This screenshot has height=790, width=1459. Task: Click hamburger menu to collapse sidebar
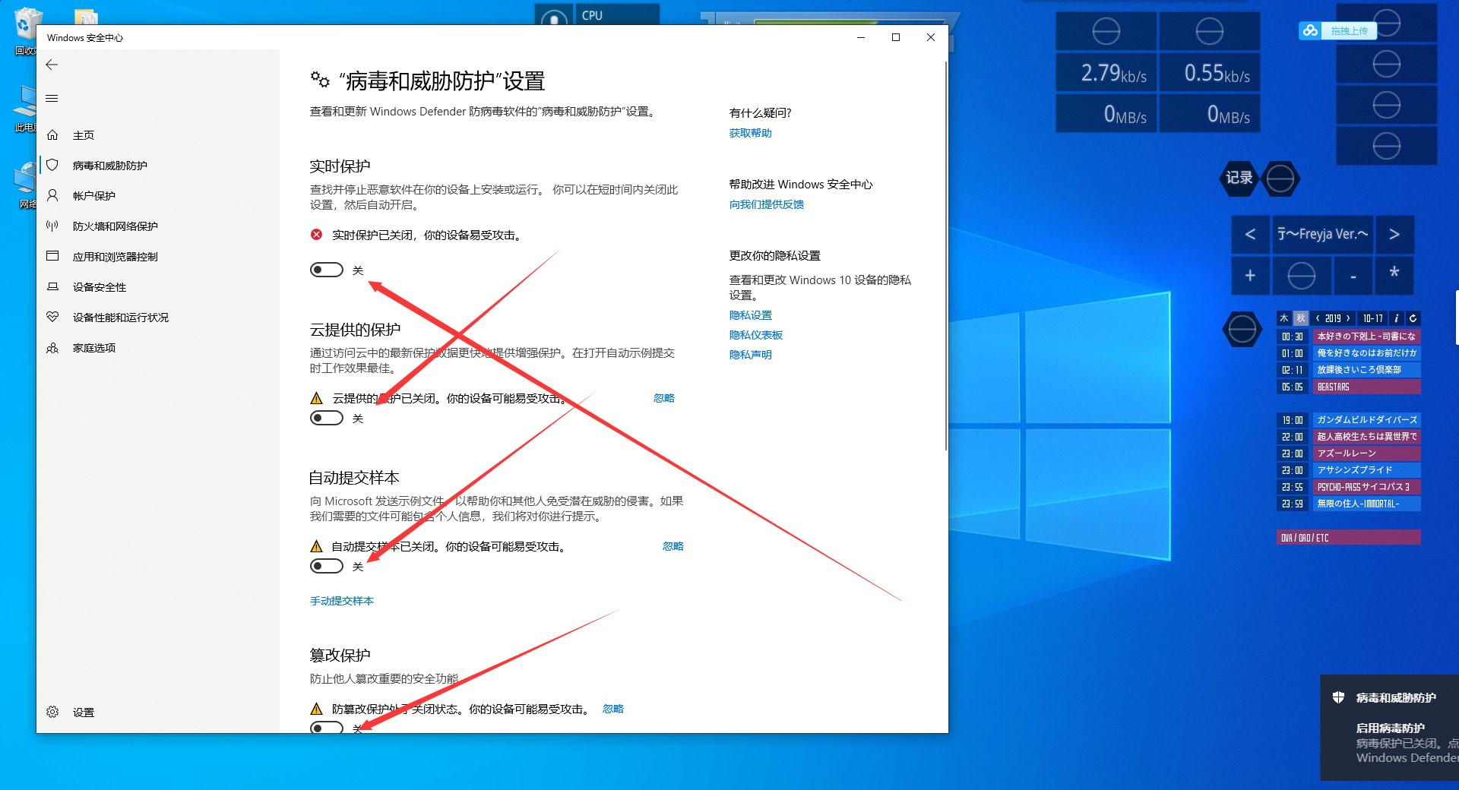(x=52, y=98)
